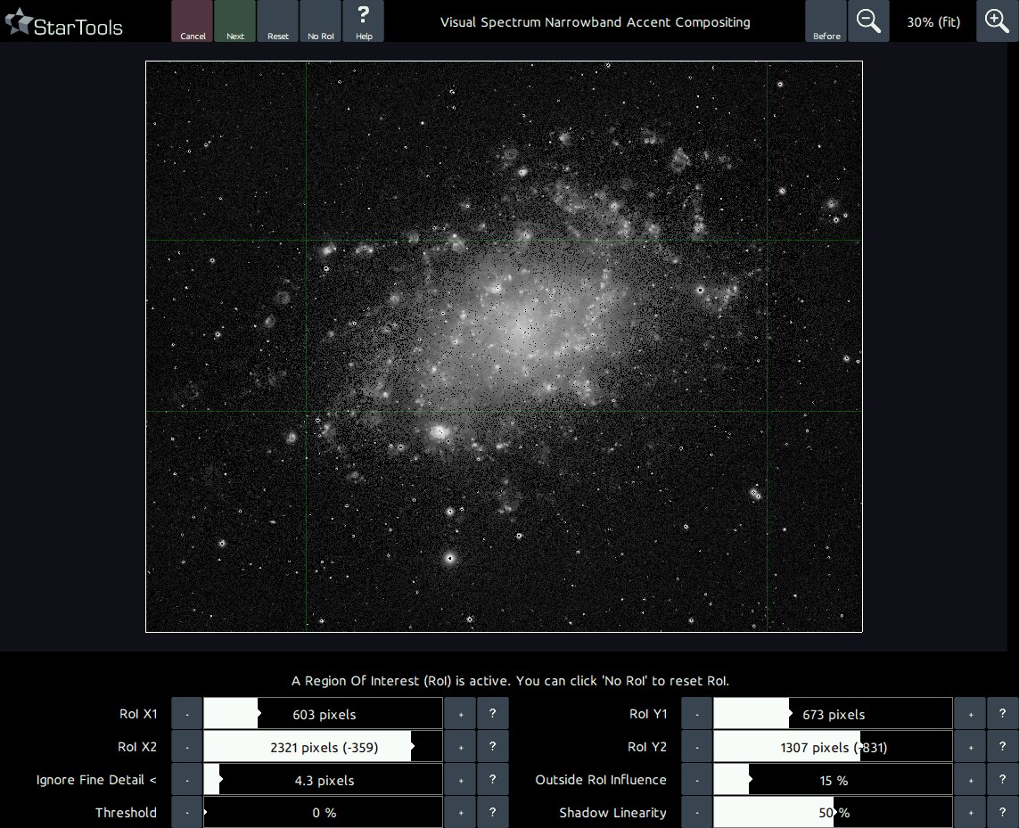Show help for RoI X2 parameter

coord(493,747)
